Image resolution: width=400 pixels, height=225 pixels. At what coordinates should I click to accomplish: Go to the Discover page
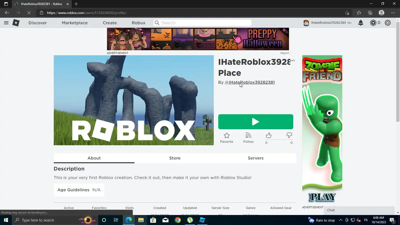point(37,23)
